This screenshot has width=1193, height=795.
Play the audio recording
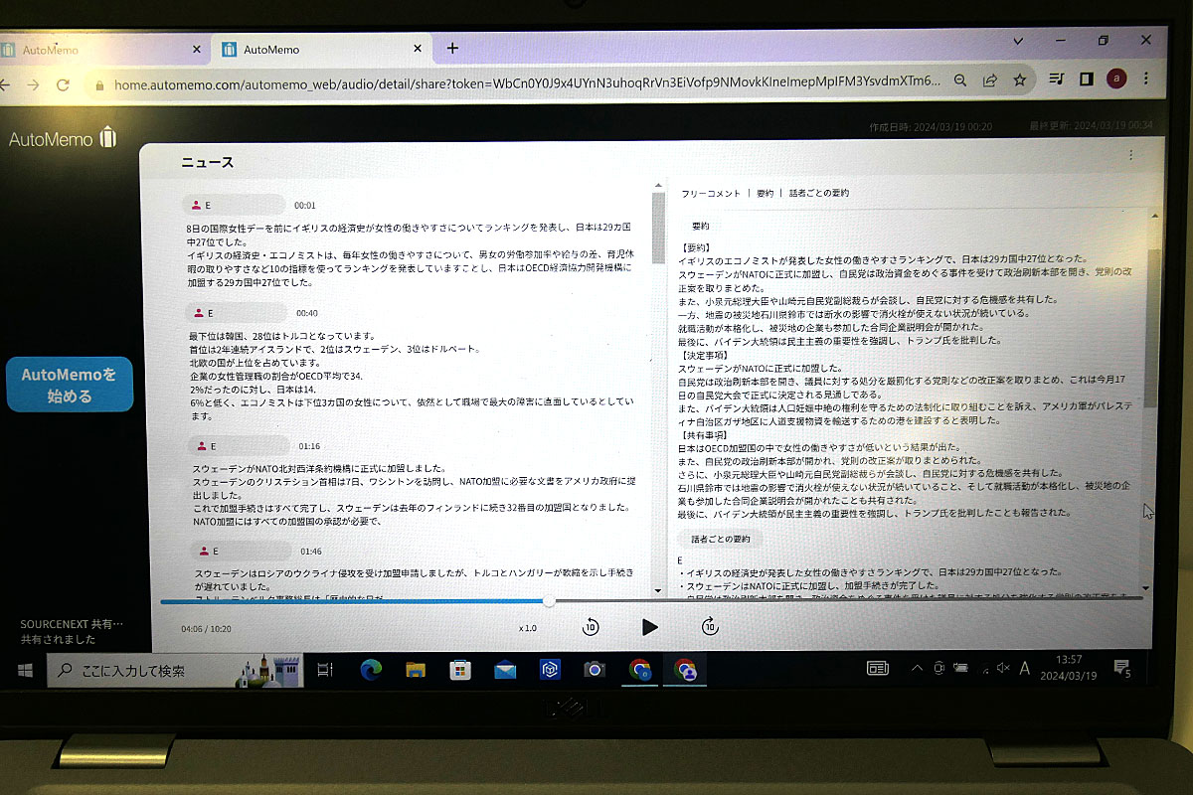pyautogui.click(x=649, y=627)
